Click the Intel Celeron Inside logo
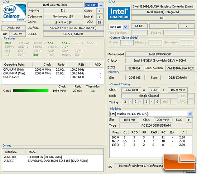Screen dimensions: 197x174 pos(14,13)
